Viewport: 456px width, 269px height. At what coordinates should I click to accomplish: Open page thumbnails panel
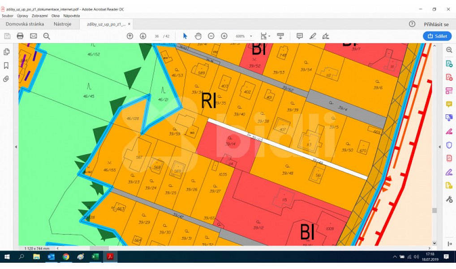[x=6, y=52]
